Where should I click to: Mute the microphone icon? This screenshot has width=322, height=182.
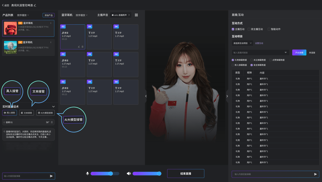click(87, 173)
